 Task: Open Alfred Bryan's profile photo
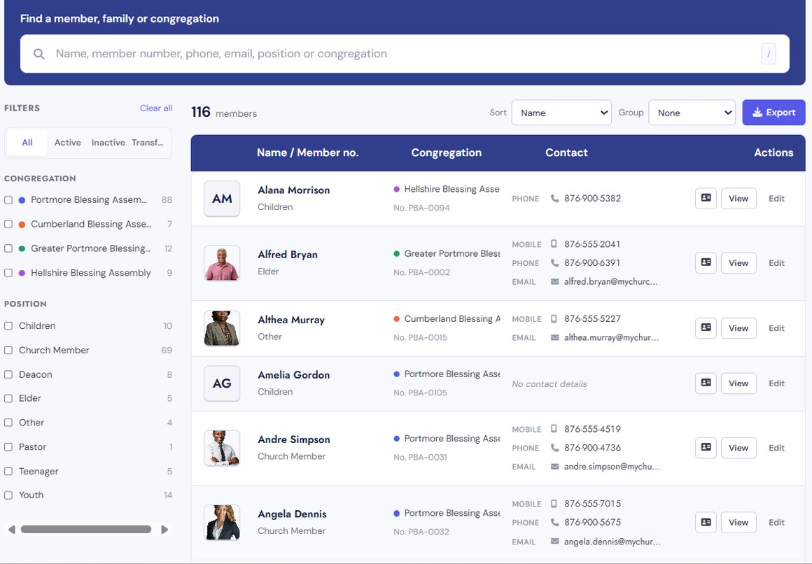pyautogui.click(x=222, y=263)
